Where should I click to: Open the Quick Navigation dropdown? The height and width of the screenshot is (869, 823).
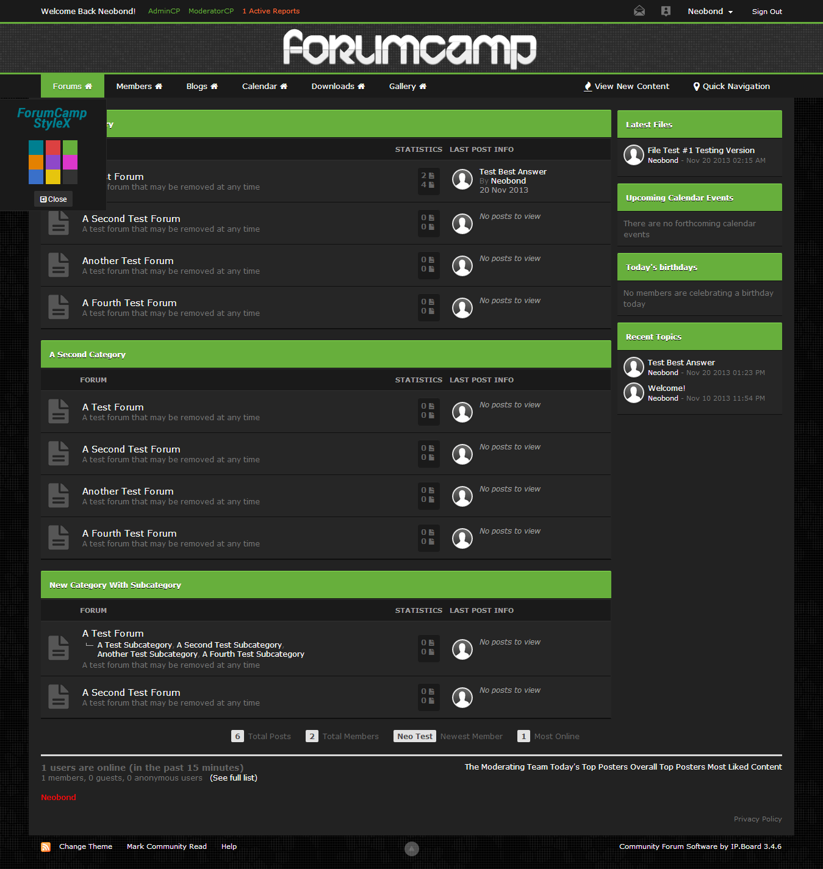(x=731, y=86)
